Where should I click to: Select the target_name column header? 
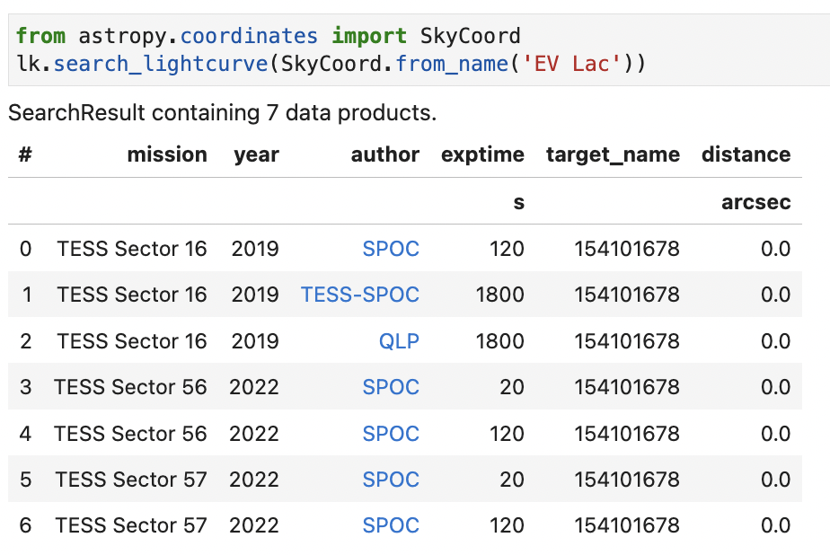613,154
